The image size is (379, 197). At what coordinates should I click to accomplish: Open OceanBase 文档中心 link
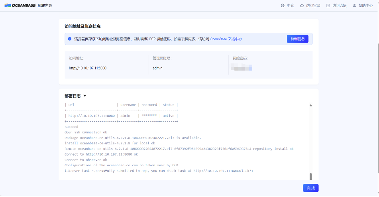point(226,39)
